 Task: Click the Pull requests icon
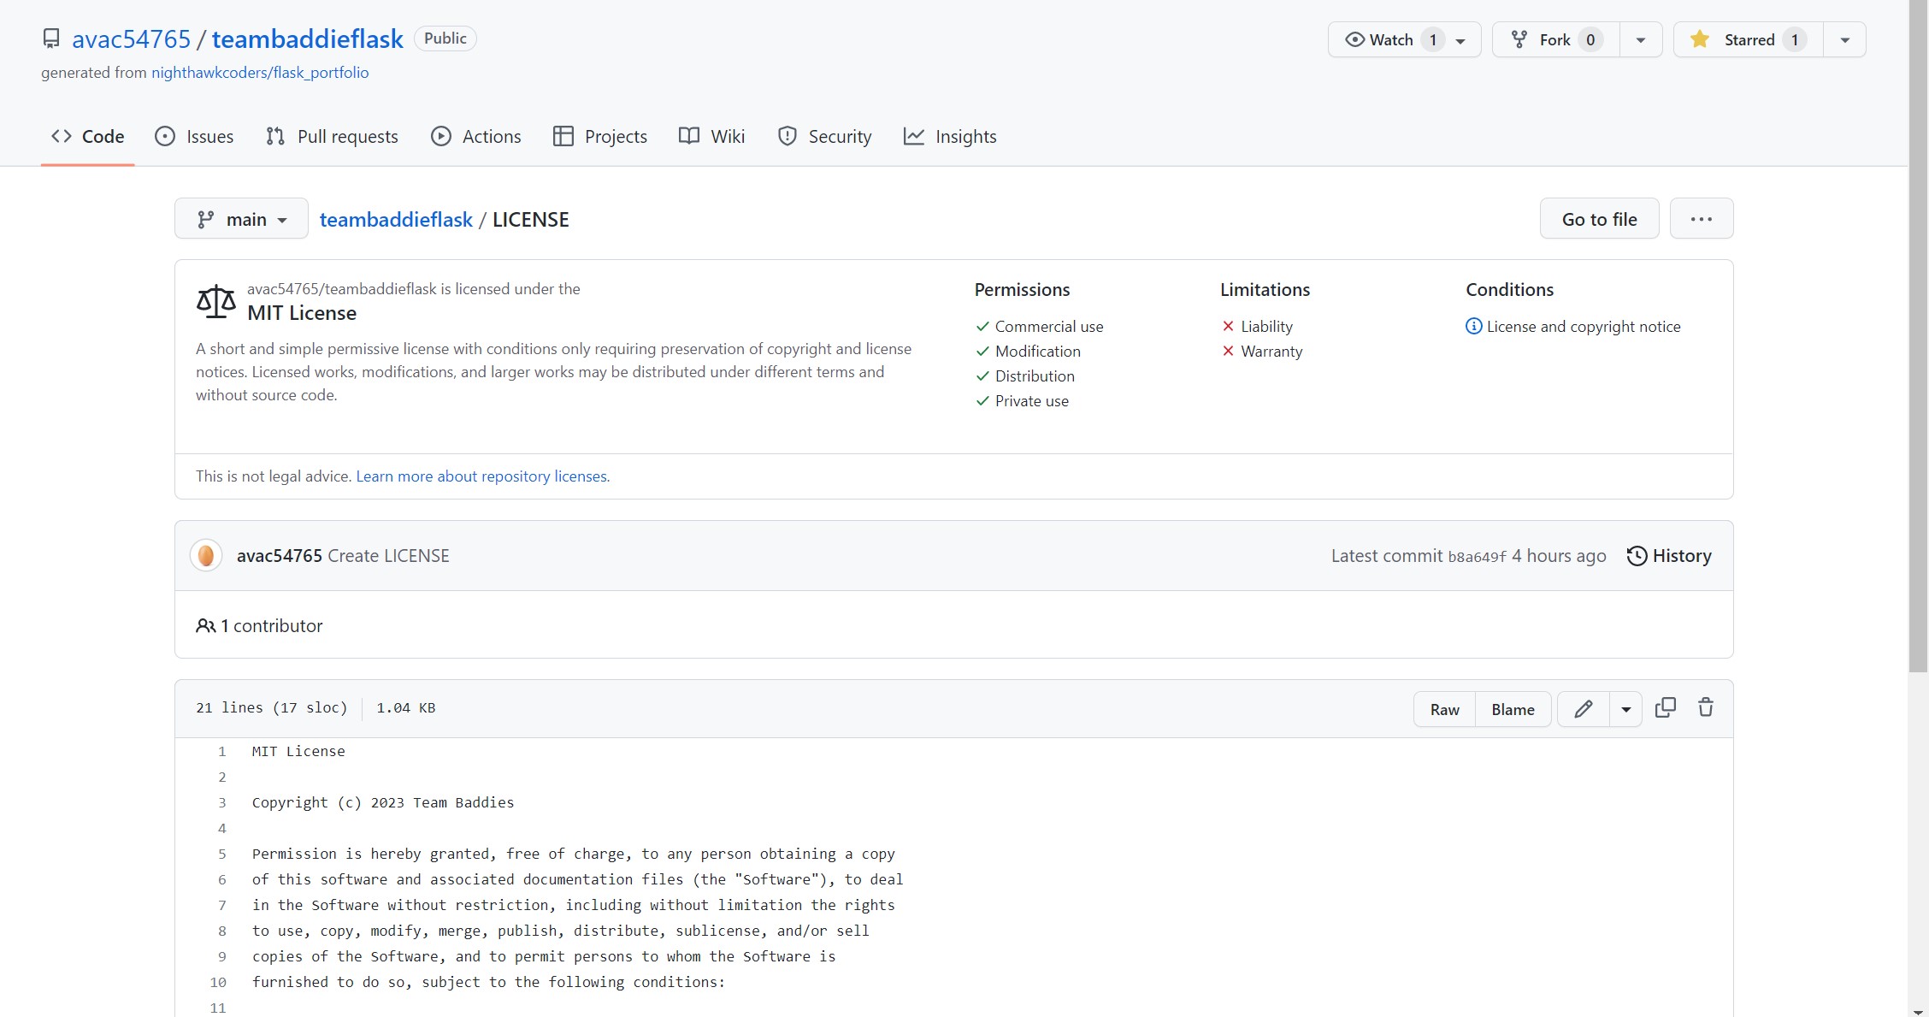point(274,135)
